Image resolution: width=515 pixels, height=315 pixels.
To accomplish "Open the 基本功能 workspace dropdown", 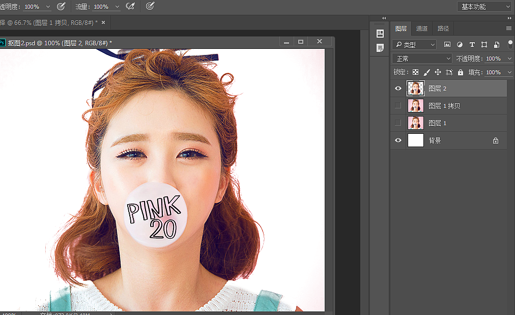I will (x=484, y=7).
